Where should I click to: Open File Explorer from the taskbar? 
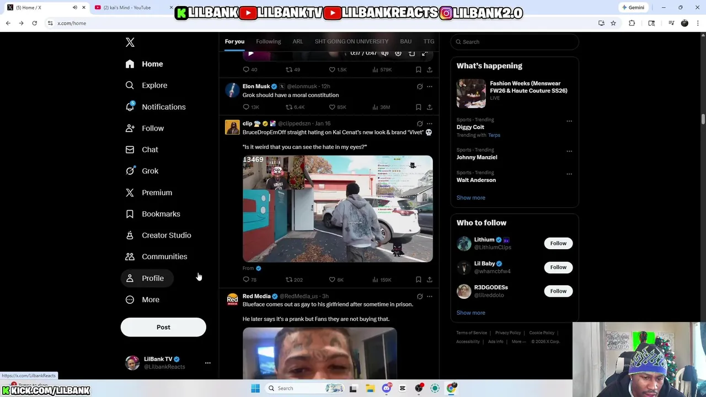[370, 388]
